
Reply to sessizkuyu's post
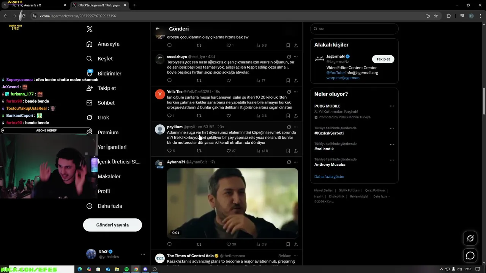pos(169,80)
